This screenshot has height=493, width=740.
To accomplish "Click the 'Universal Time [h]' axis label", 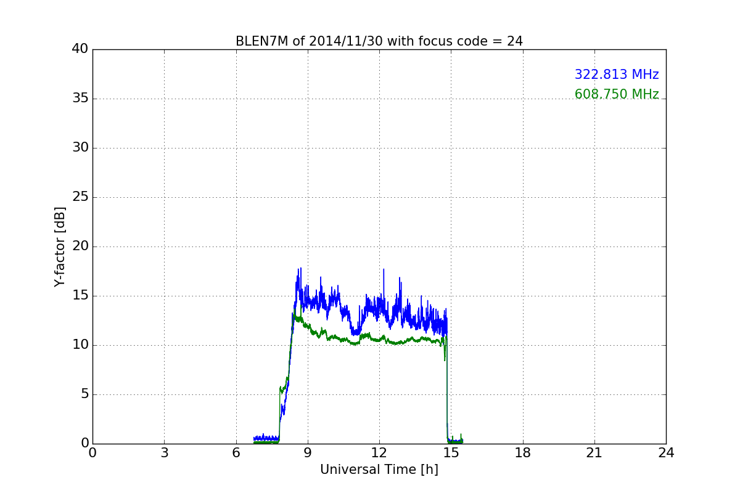I will click(x=379, y=470).
